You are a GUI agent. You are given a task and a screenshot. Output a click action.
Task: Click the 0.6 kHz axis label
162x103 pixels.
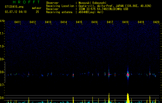[2, 98]
